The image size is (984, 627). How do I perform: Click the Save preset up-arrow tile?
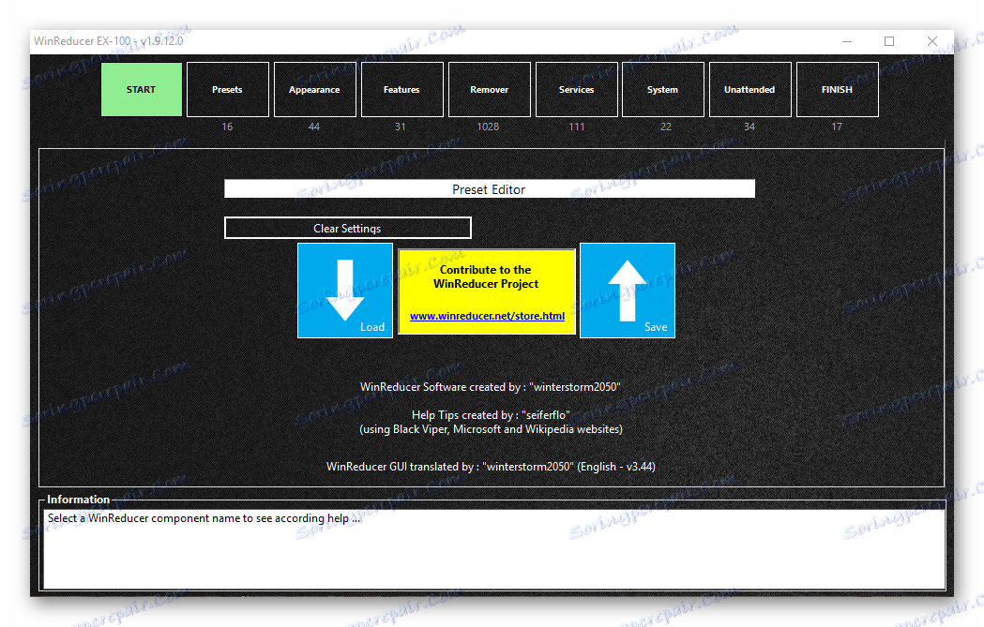(x=628, y=291)
